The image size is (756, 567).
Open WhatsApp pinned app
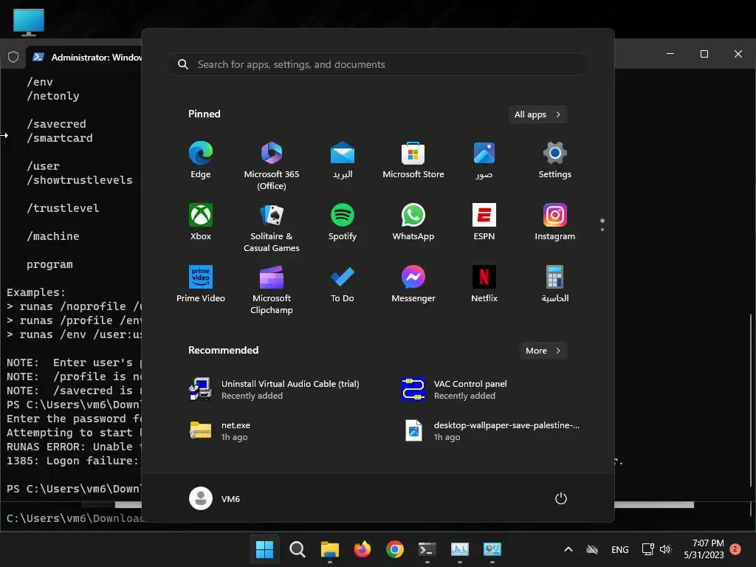(413, 221)
